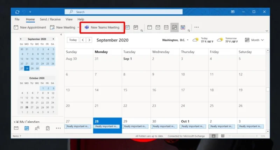Go forward to the next month
The width and height of the screenshot is (280, 150).
click(x=89, y=40)
